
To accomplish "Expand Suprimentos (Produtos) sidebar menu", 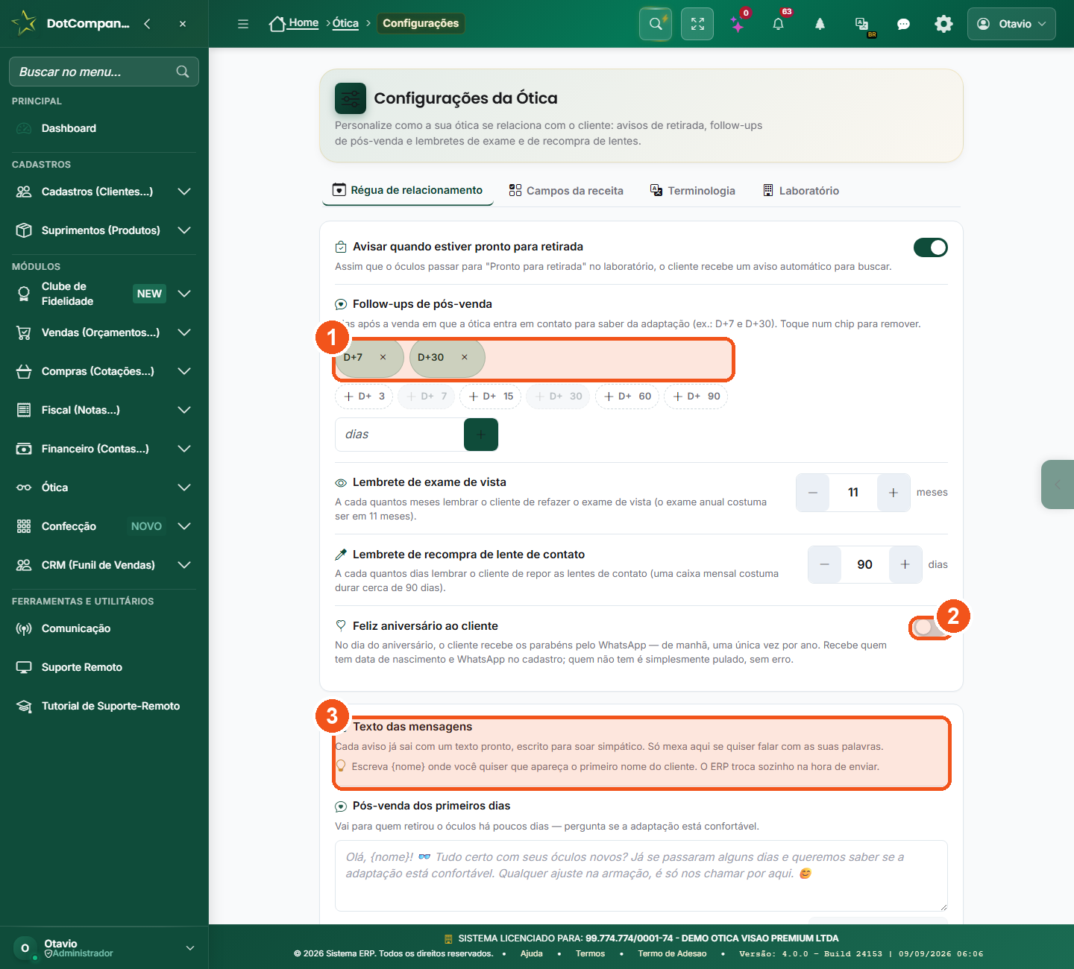I will click(x=104, y=230).
